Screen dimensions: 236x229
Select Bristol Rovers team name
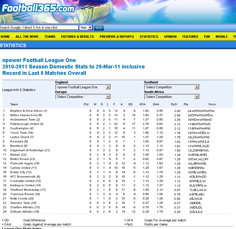point(19,159)
